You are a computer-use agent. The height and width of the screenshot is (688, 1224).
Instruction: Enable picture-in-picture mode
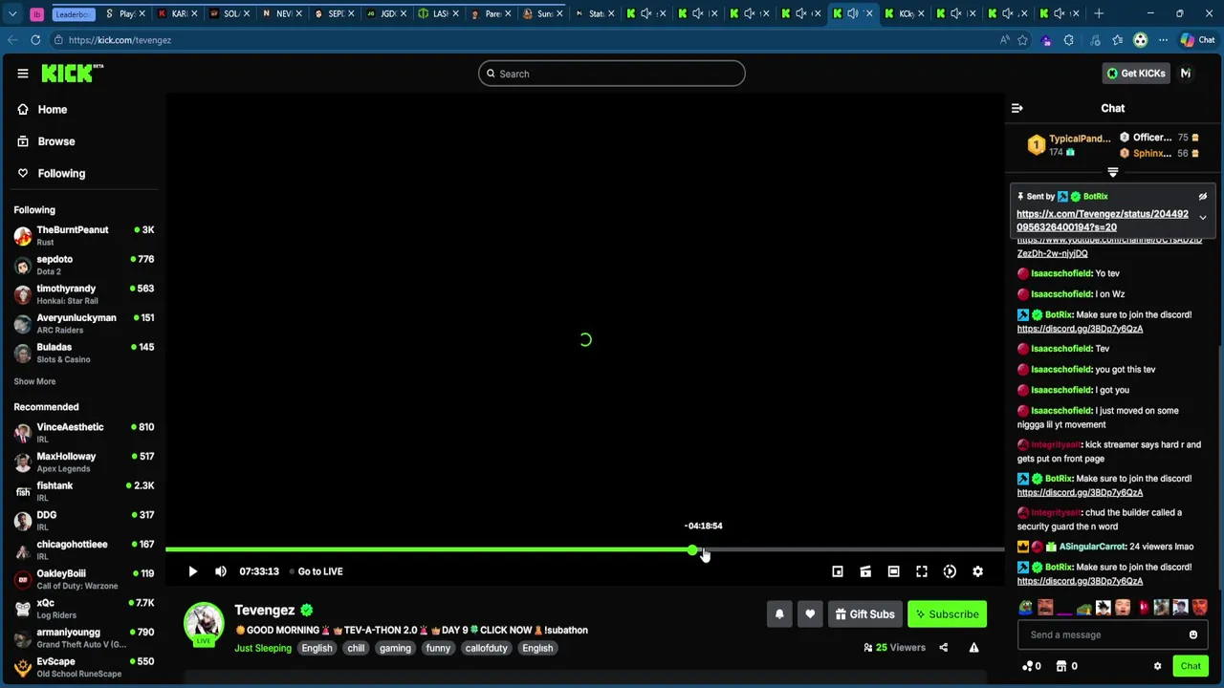click(x=838, y=571)
